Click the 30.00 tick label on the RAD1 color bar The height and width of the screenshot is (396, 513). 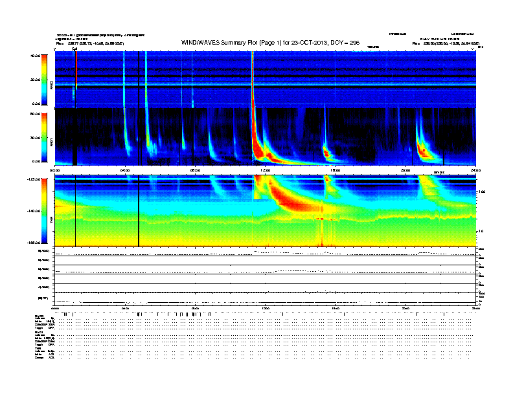click(x=35, y=138)
